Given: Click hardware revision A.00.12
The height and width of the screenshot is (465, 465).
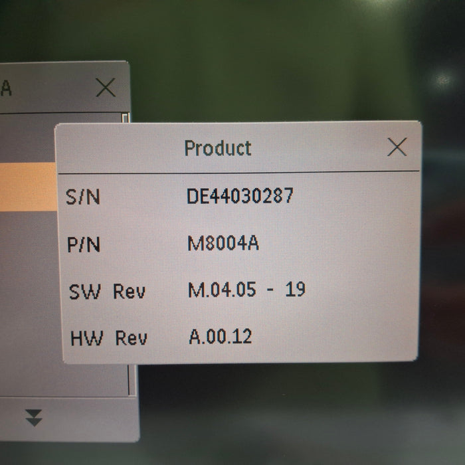Looking at the screenshot, I should pyautogui.click(x=221, y=337).
